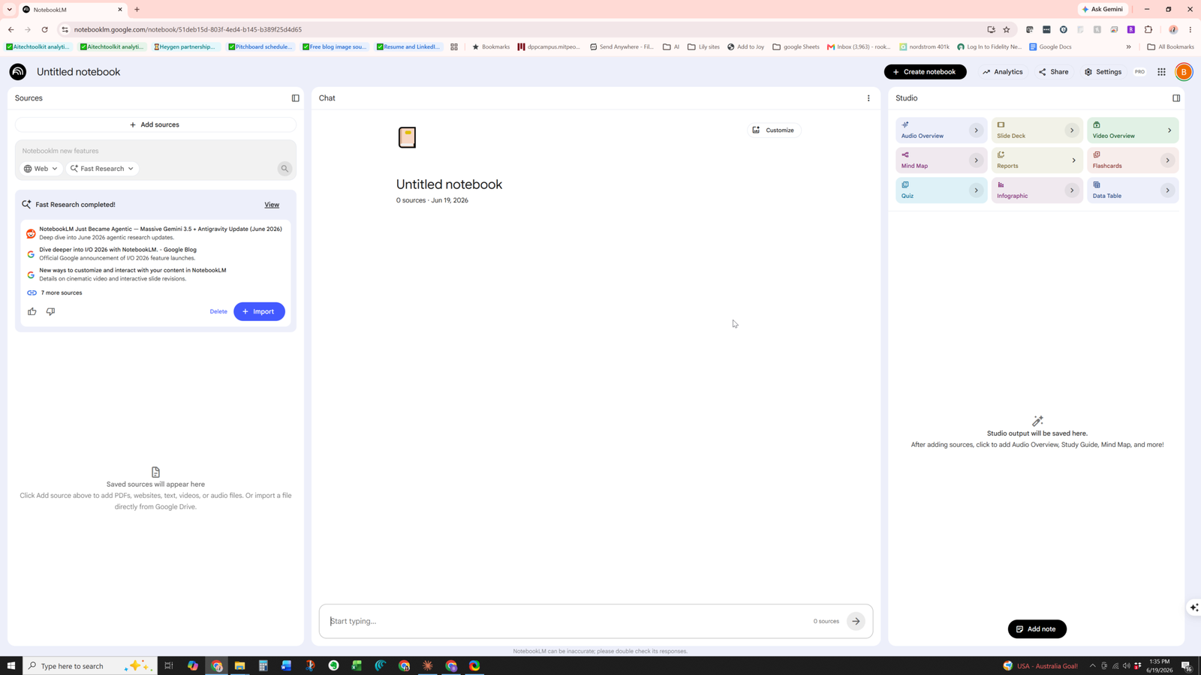Collapse the Sources panel
1201x675 pixels.
[x=296, y=98]
